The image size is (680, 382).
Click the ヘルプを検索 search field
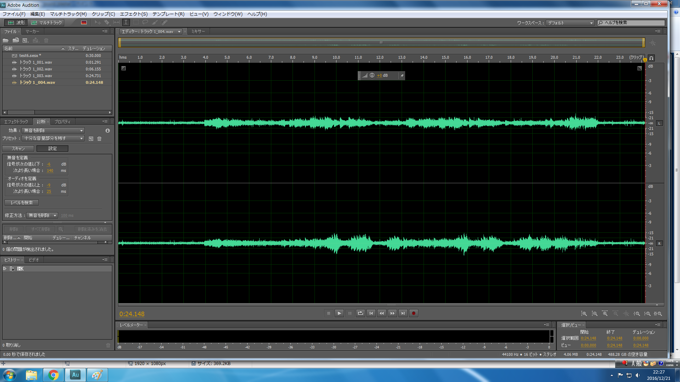click(x=631, y=23)
